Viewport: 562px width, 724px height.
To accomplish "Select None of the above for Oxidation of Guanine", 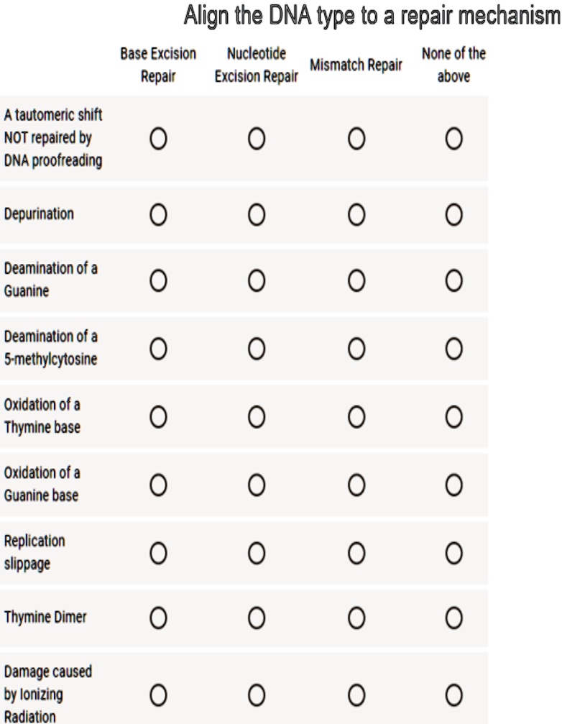I will [452, 489].
